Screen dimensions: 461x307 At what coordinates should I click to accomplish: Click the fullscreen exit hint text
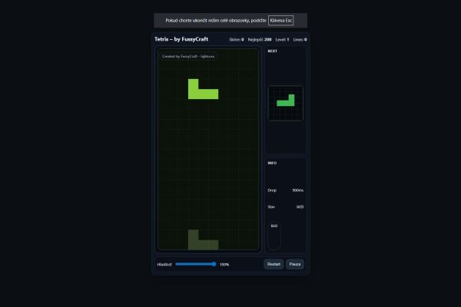216,21
